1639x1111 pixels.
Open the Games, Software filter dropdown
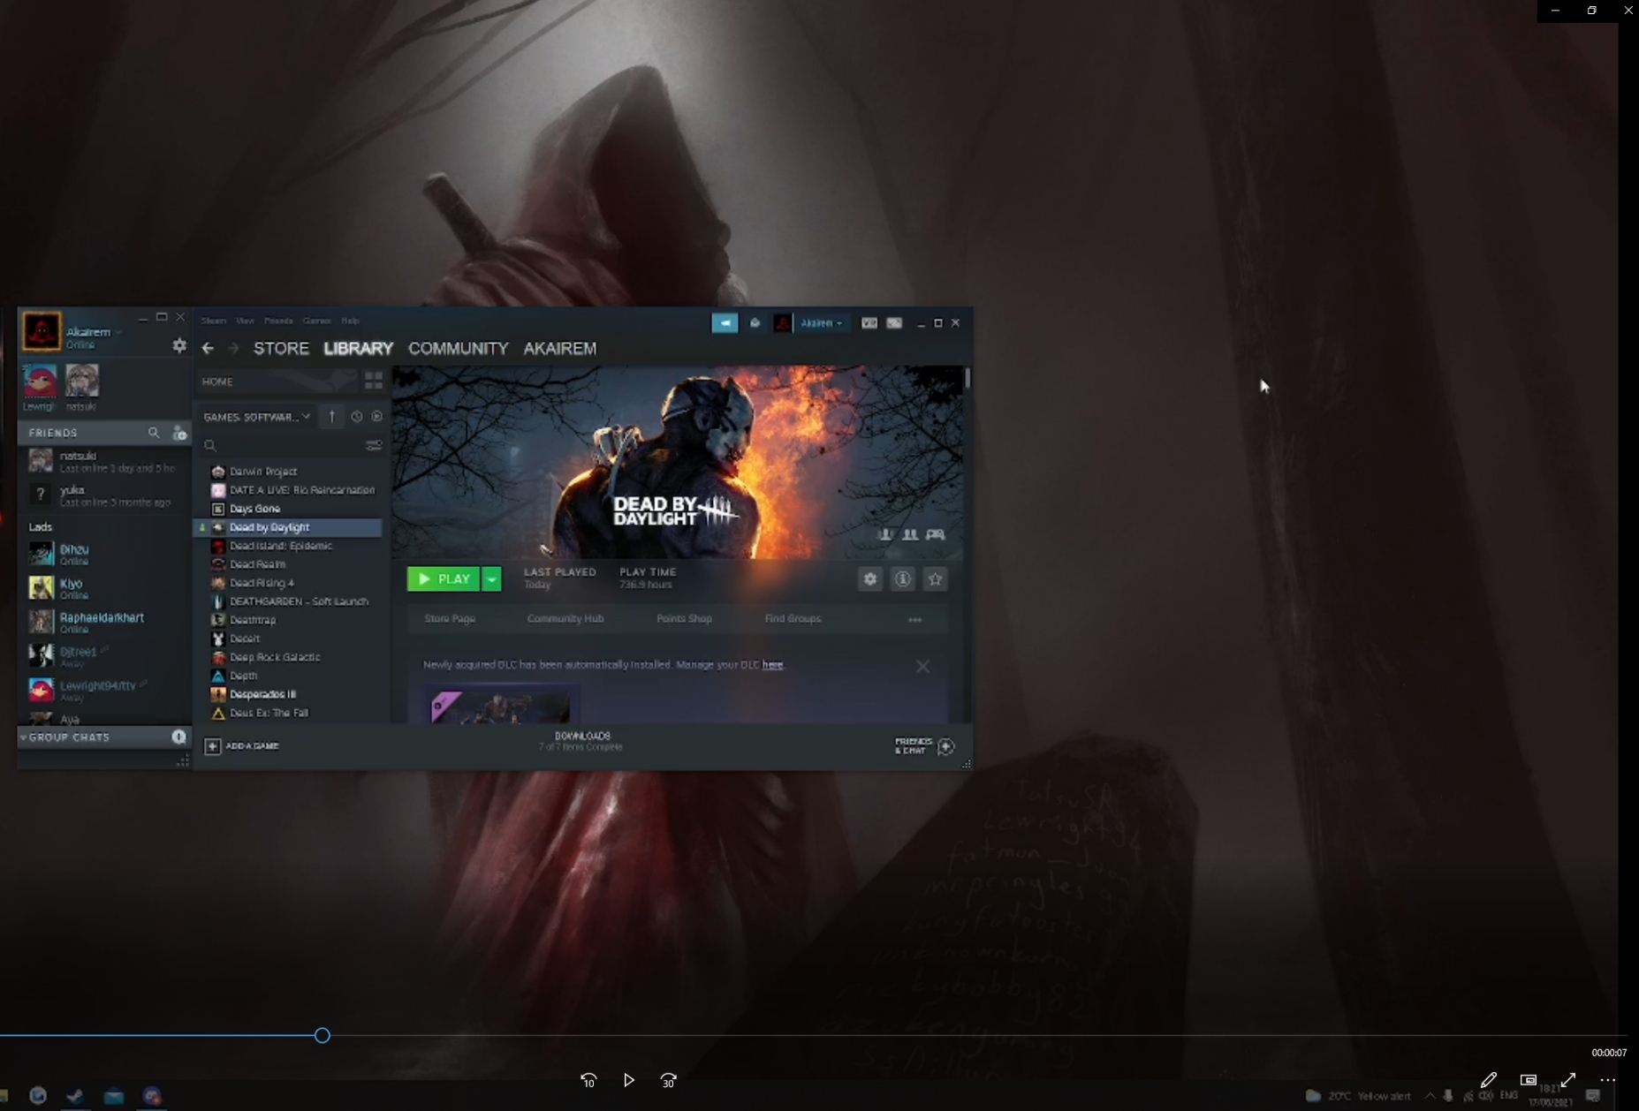[256, 417]
